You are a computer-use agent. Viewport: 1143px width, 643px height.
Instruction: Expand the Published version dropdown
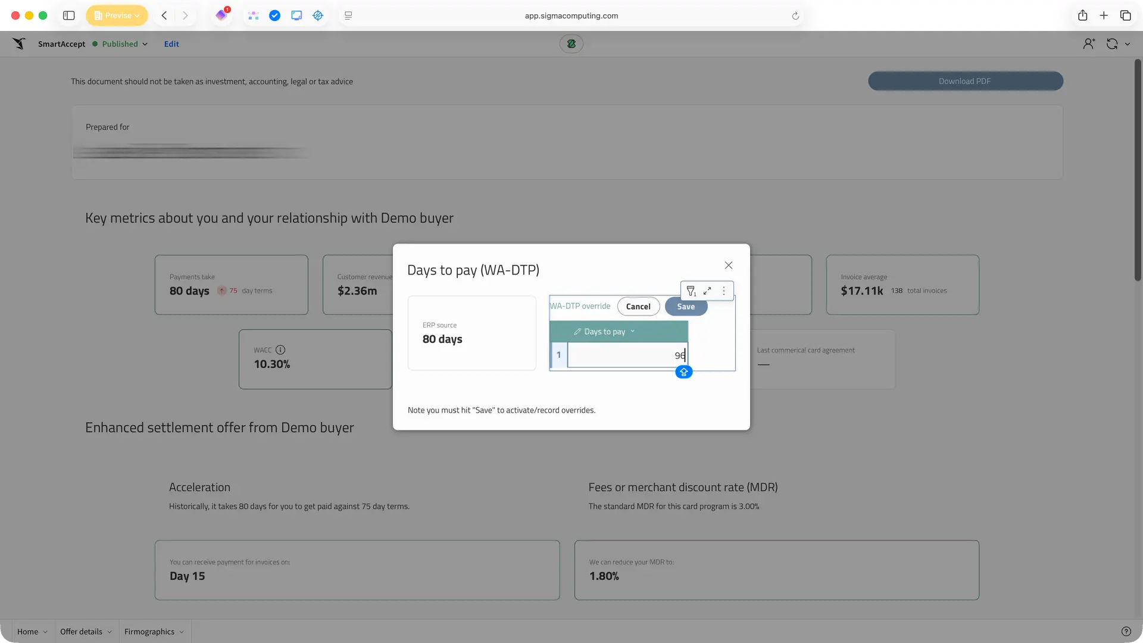point(145,44)
